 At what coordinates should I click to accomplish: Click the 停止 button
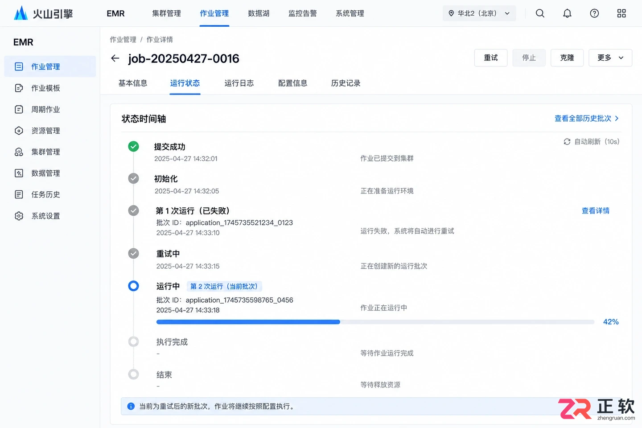coord(529,58)
